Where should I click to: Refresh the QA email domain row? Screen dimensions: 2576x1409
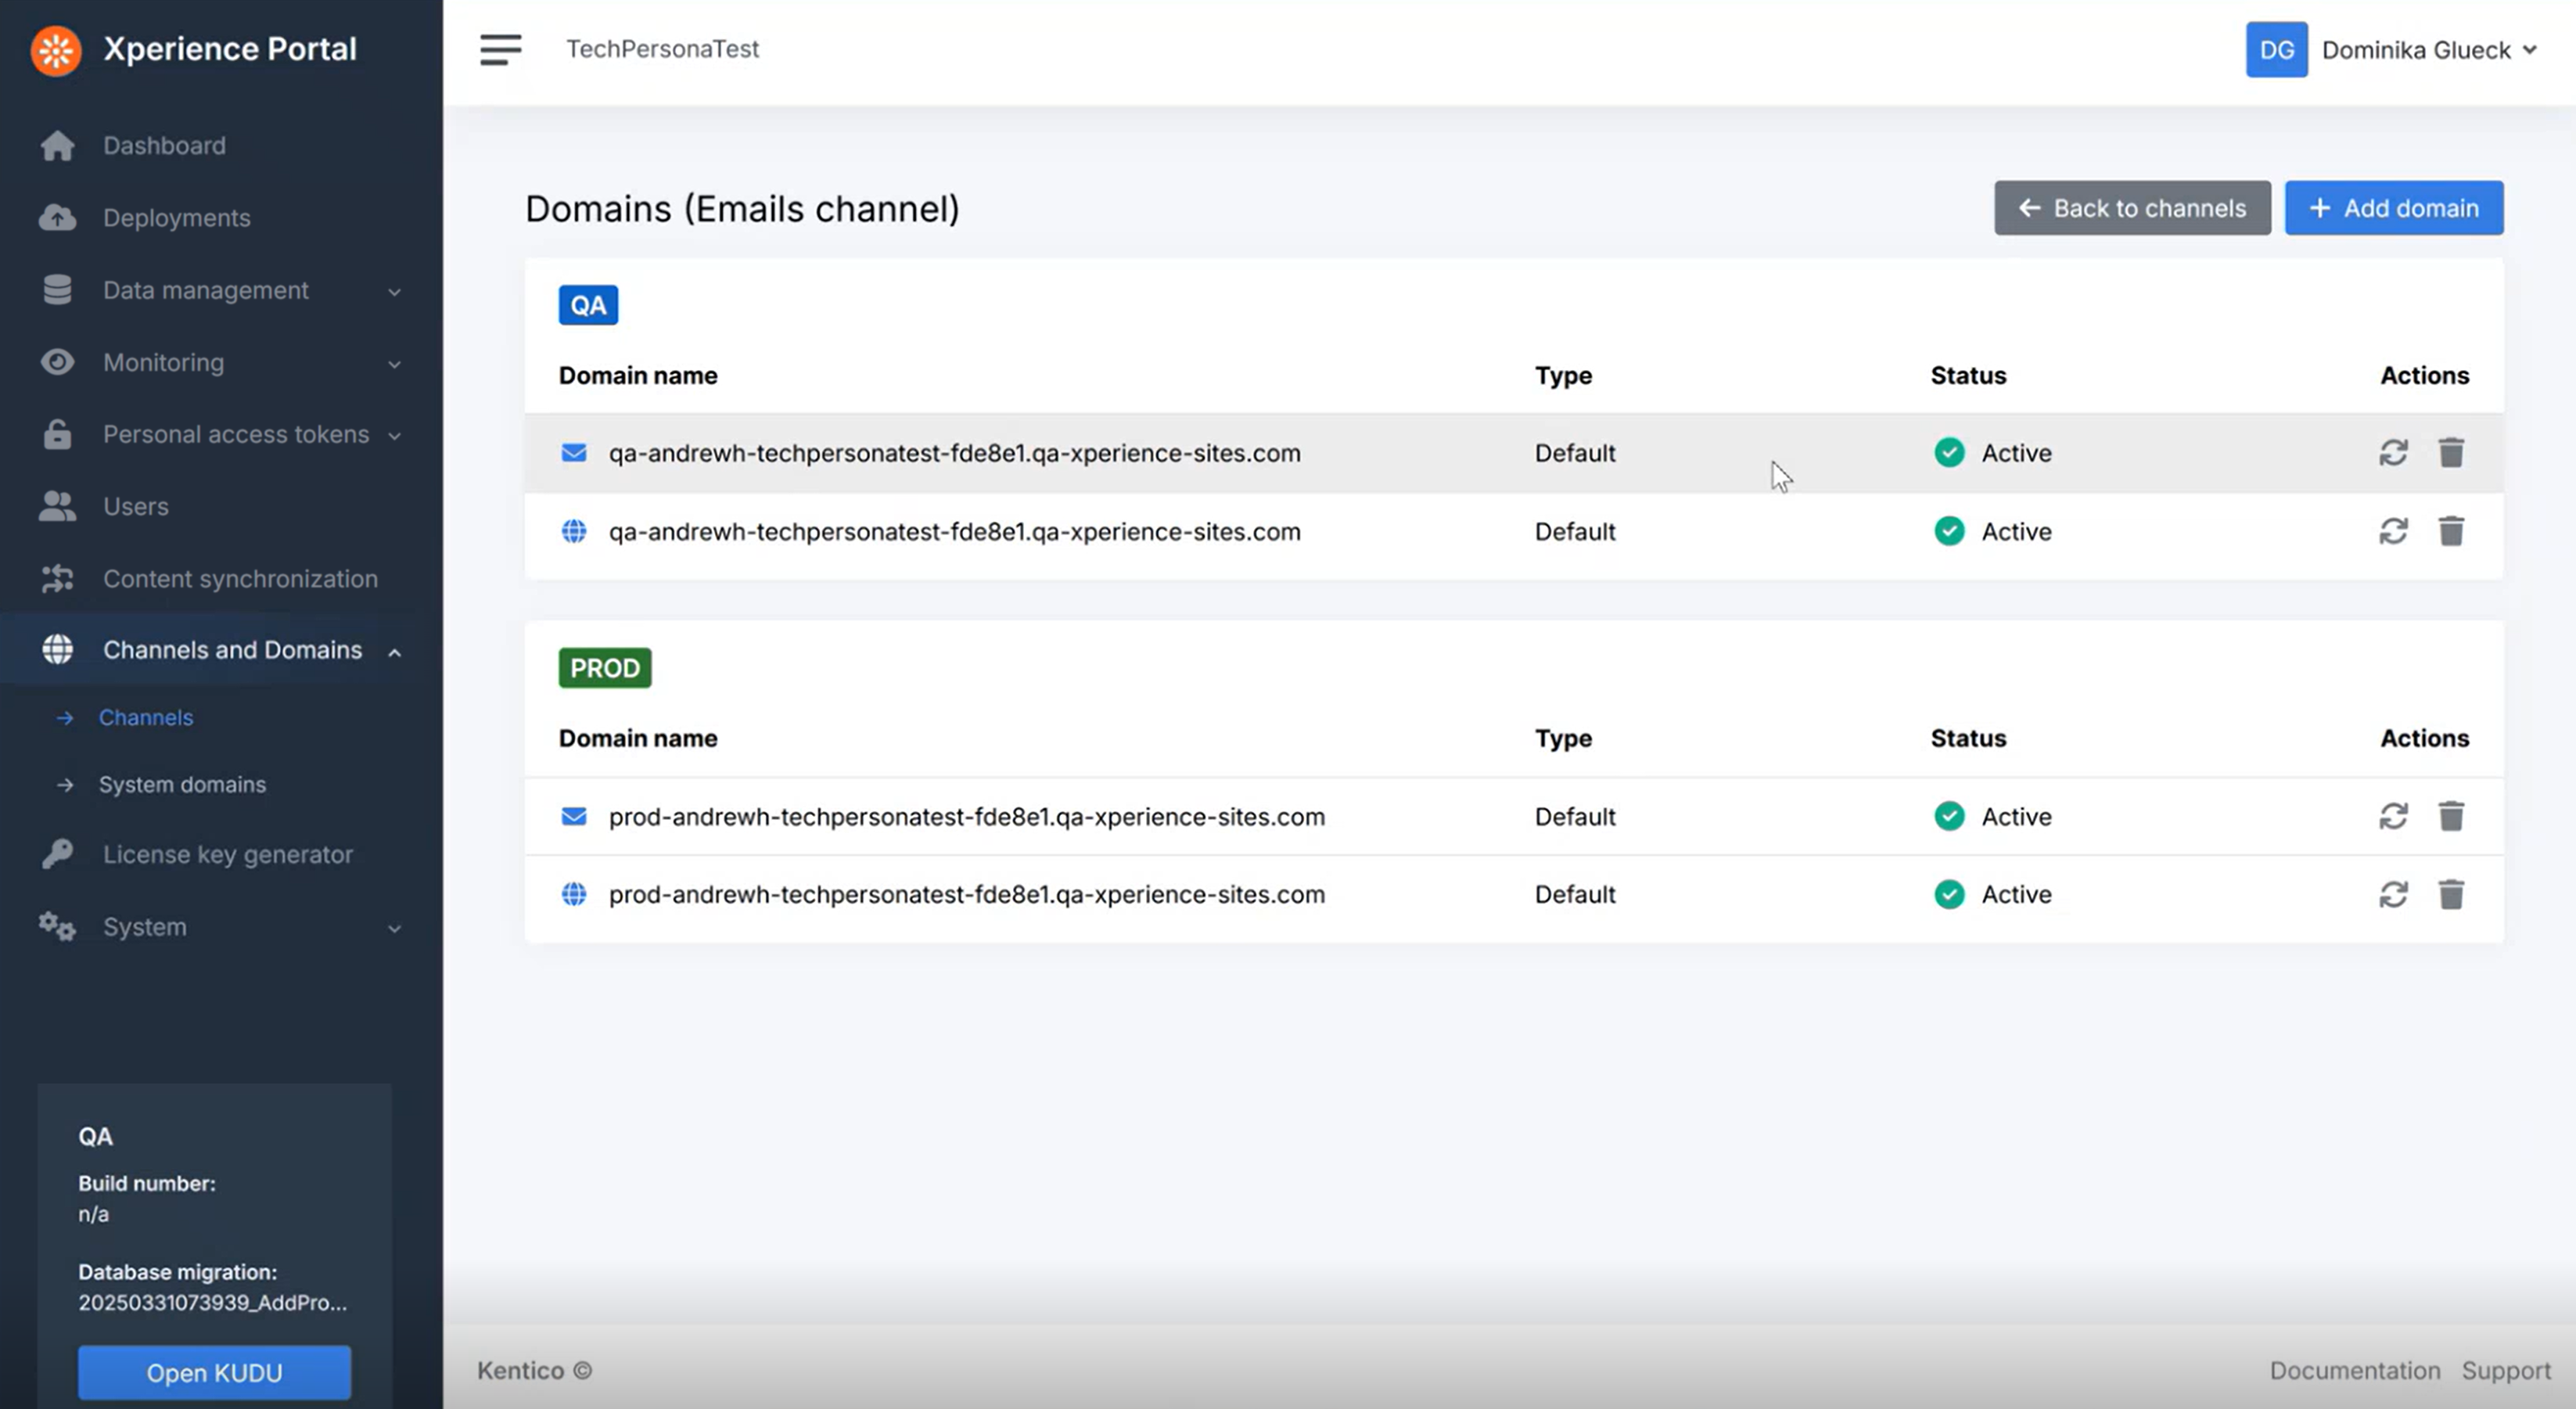pos(2393,453)
